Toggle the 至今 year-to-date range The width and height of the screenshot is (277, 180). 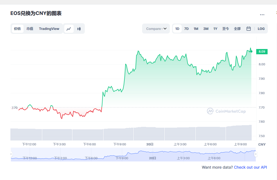click(x=226, y=29)
